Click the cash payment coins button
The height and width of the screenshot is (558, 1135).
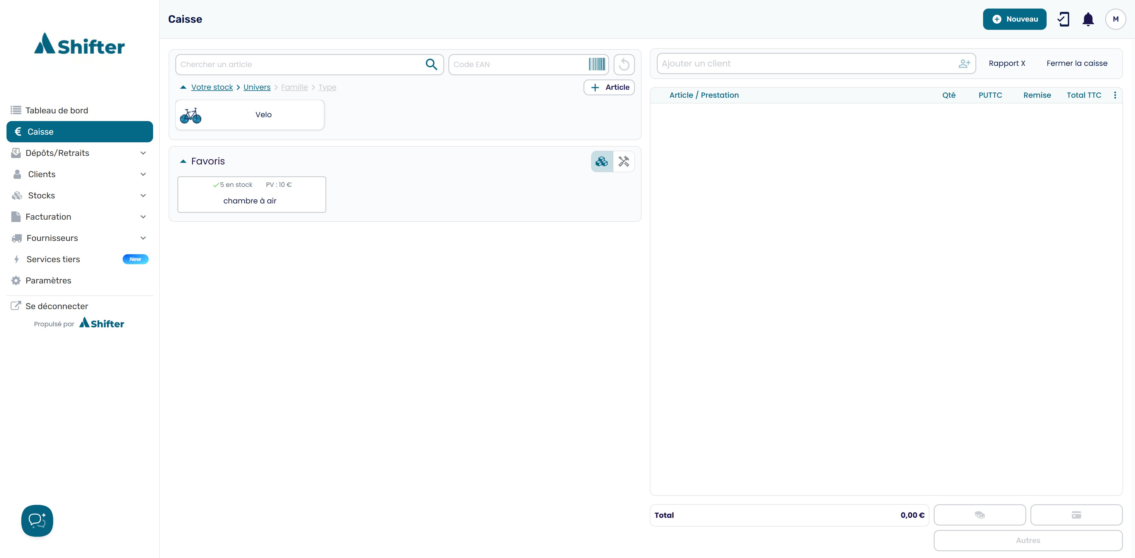point(980,515)
